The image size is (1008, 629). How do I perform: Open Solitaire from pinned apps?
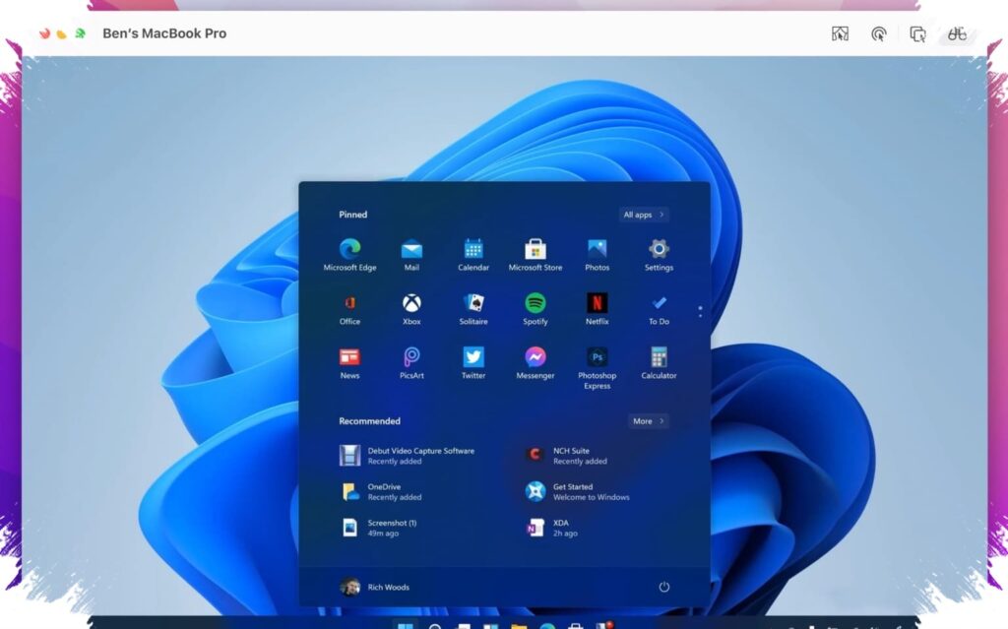(x=473, y=309)
